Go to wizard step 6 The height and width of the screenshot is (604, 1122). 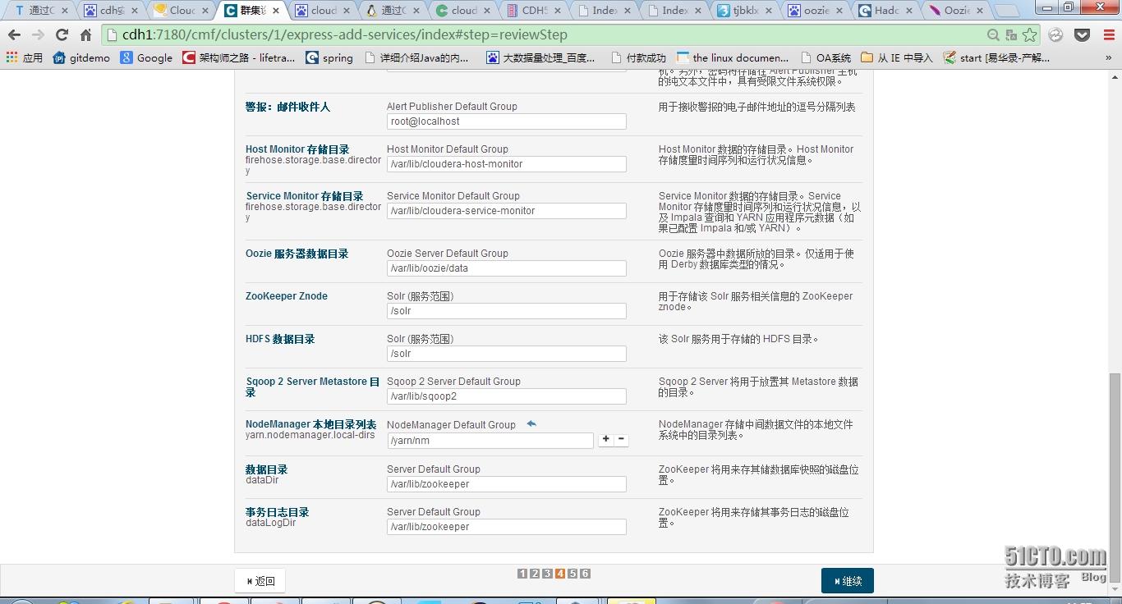[x=585, y=574]
